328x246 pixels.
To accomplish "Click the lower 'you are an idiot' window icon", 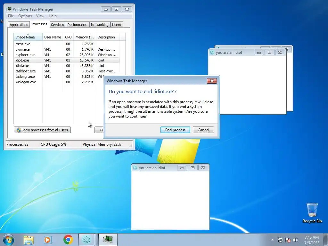I will click(x=135, y=168).
